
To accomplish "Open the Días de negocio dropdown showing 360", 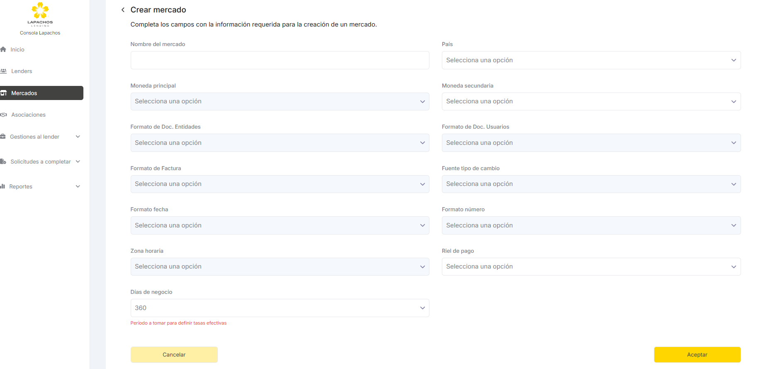I will pos(280,308).
